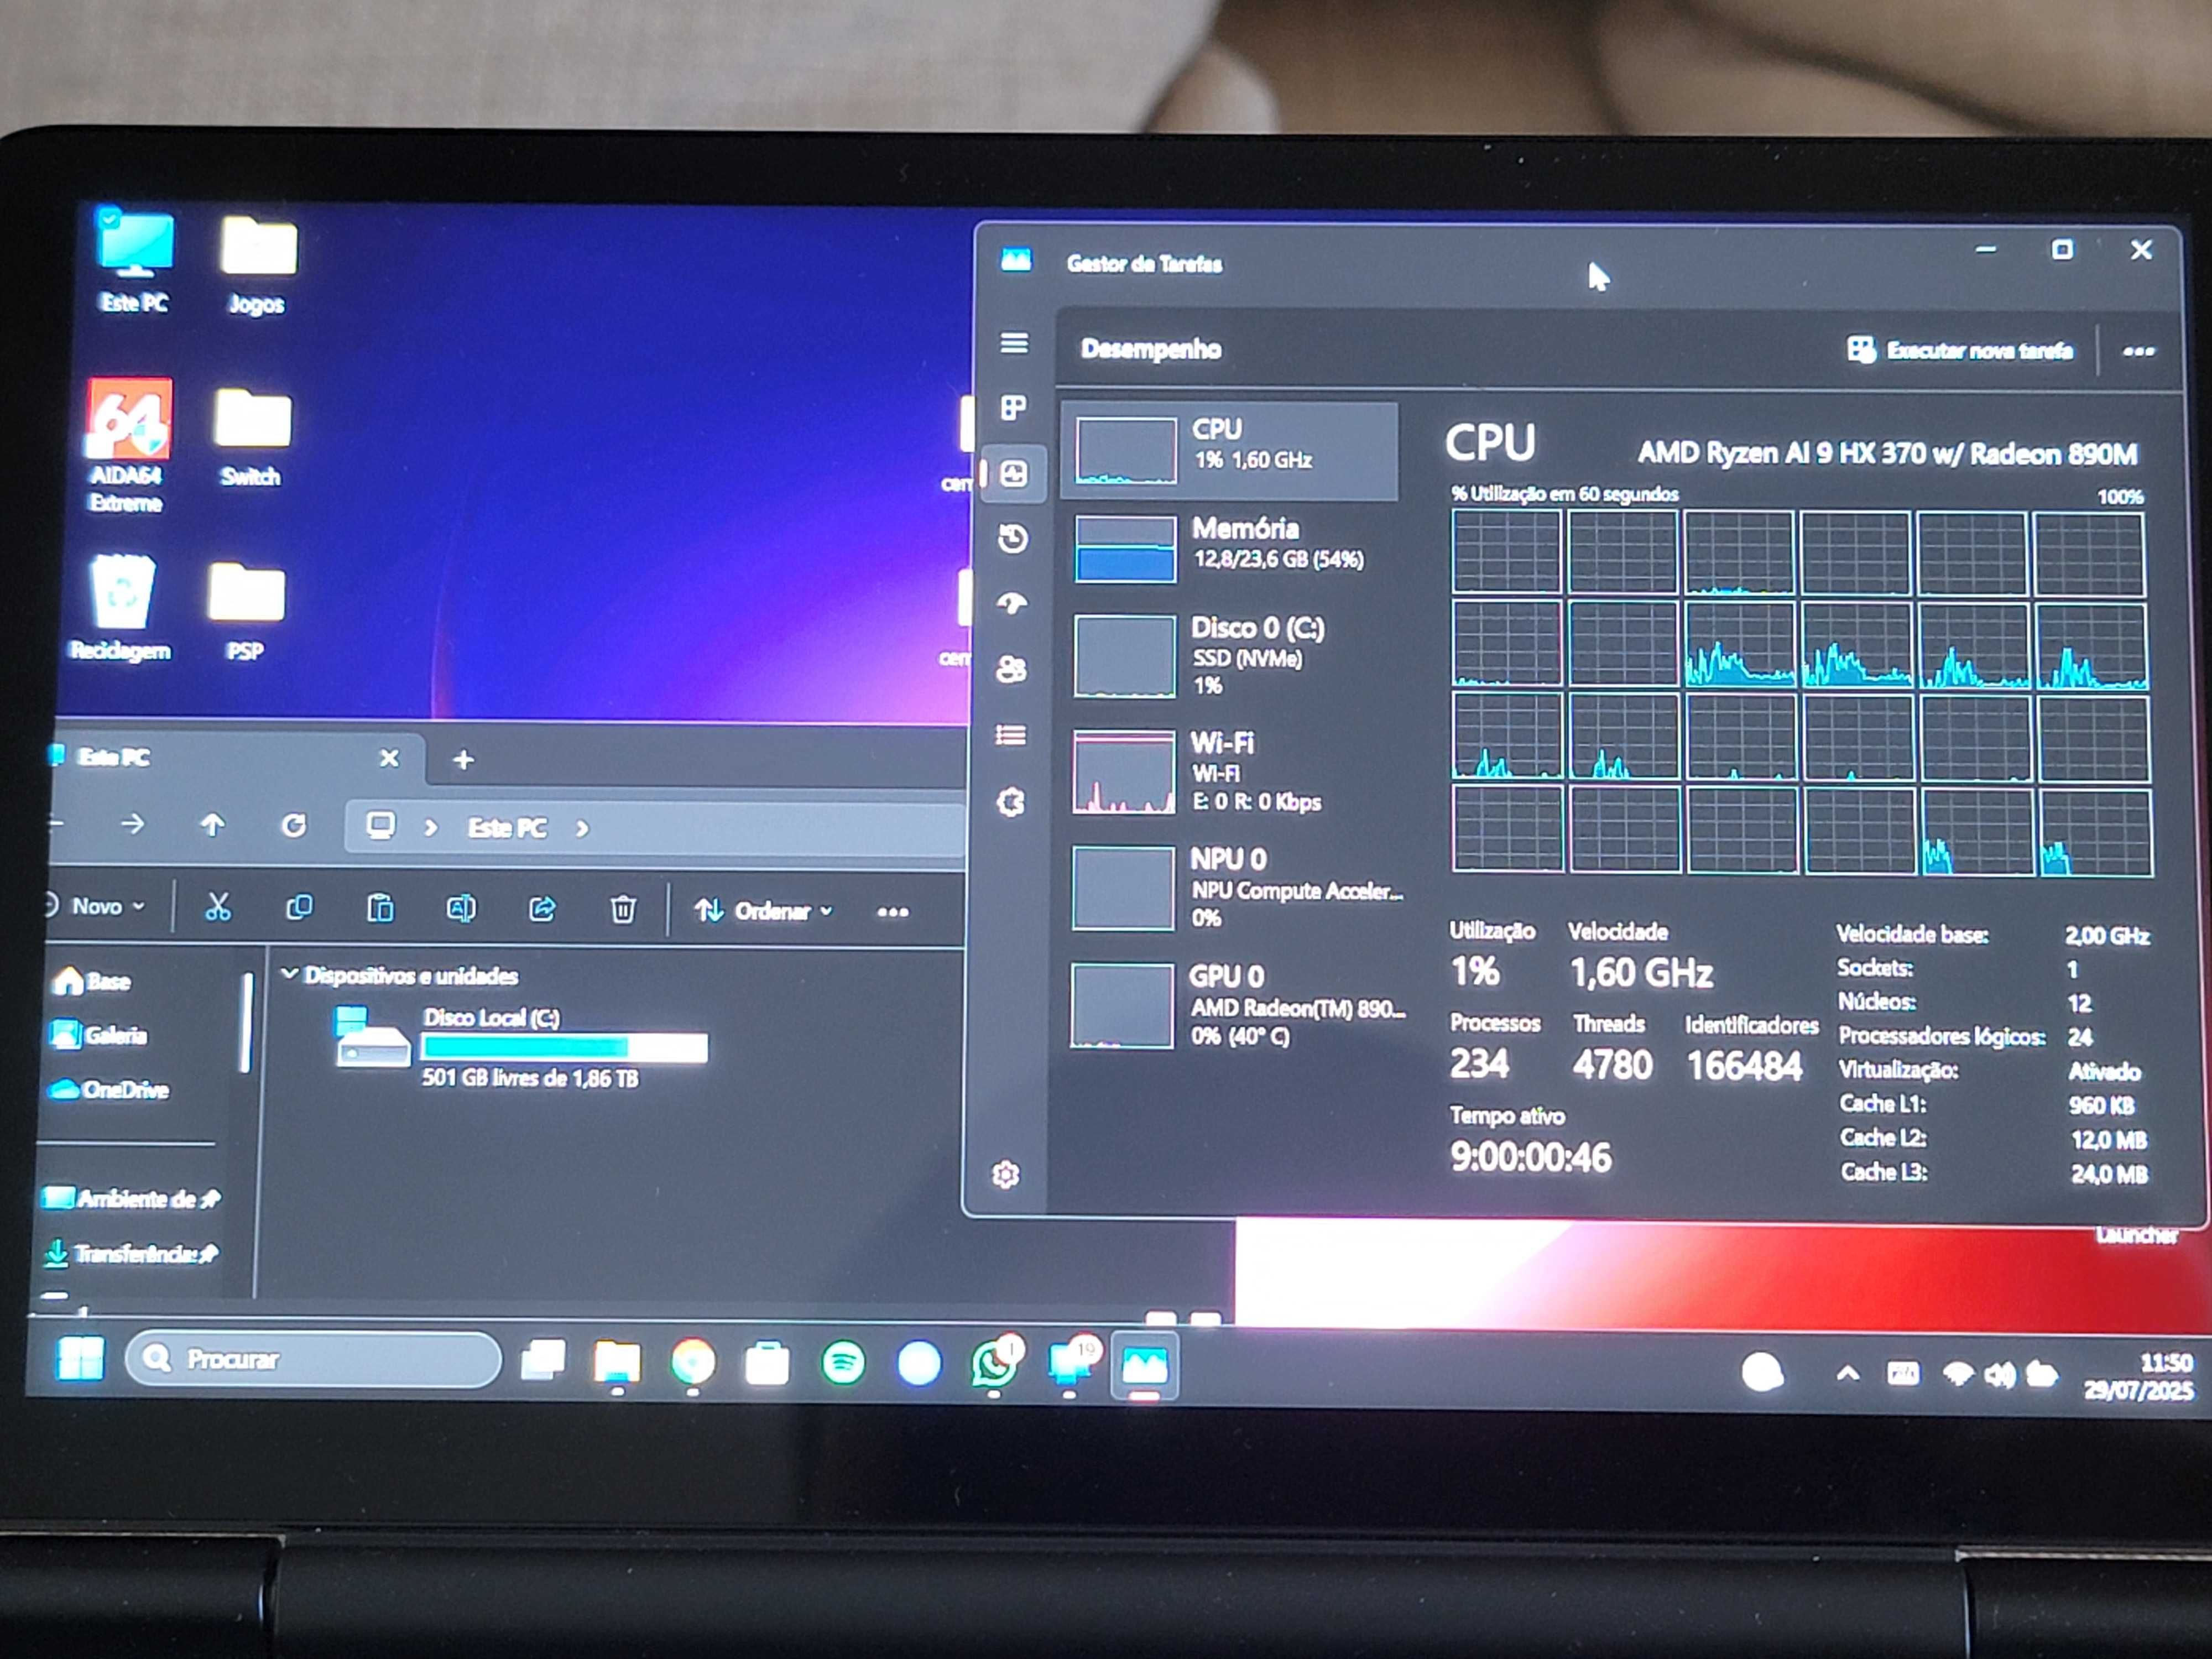2212x1659 pixels.
Task: Open Processes page icon in Task Manager sidebar
Action: pyautogui.click(x=1014, y=408)
